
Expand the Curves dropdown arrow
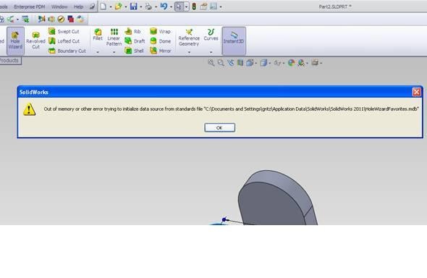211,52
